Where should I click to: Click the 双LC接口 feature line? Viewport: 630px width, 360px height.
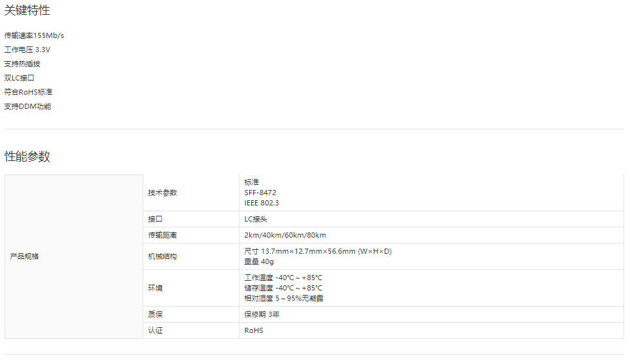click(19, 78)
